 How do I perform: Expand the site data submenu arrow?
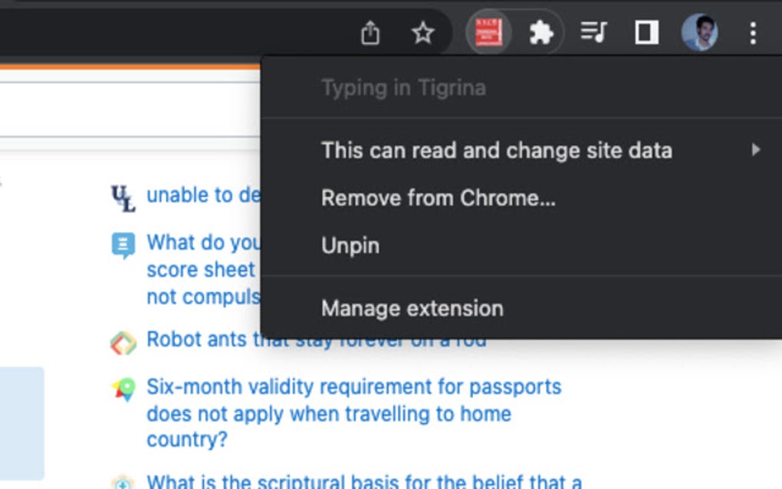pyautogui.click(x=757, y=150)
